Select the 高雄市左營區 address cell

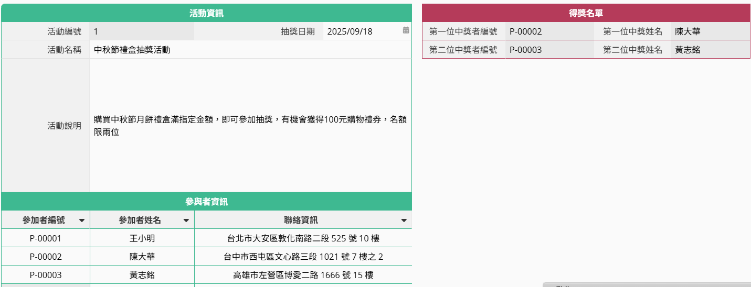click(x=303, y=275)
